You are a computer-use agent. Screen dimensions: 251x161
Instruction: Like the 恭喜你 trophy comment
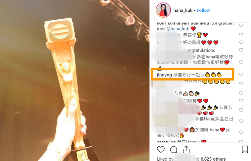pos(241,35)
